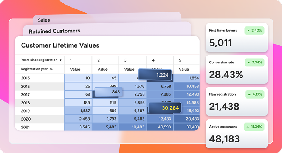Image resolution: width=282 pixels, height=153 pixels.
Task: Click the up arrow in 4.17% badge
Action: click(x=249, y=94)
